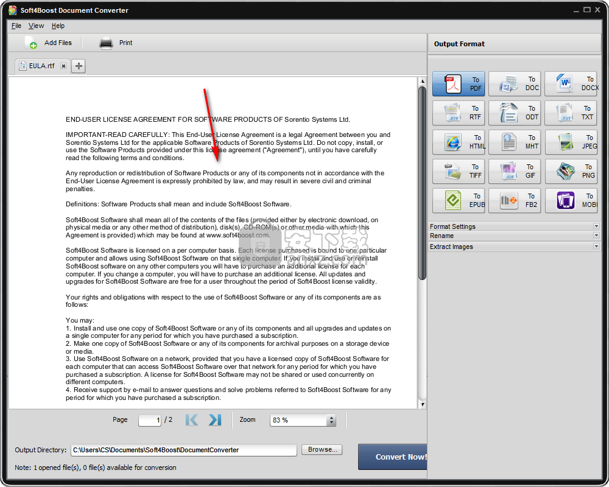The height and width of the screenshot is (487, 609).
Task: Click the Output Format panel header
Action: 514,43
